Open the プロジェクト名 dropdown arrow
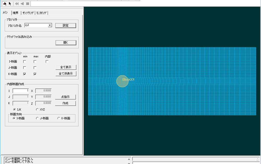Image resolution: width=261 pixels, height=164 pixels. (x=50, y=25)
